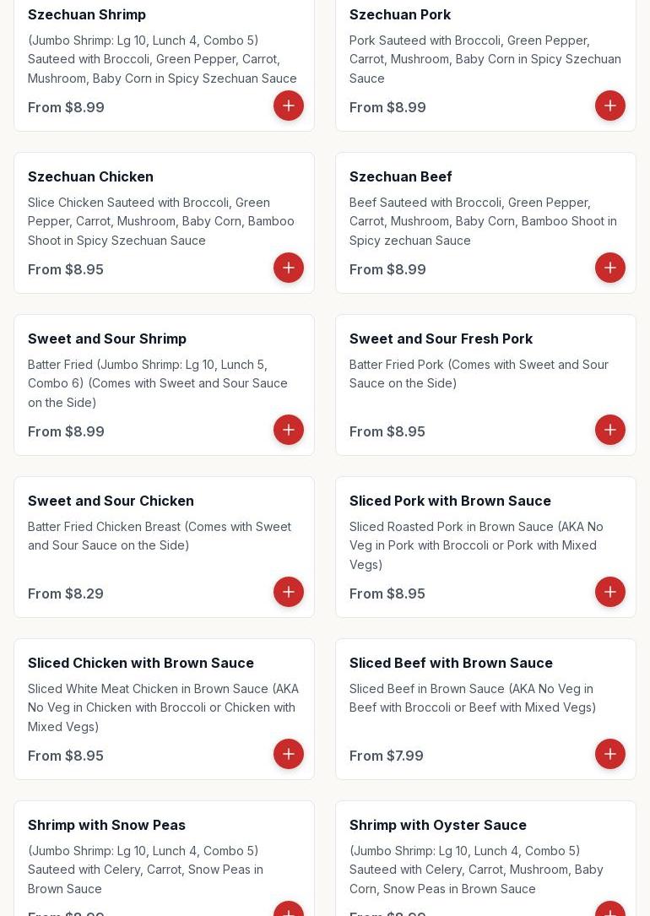Viewport: 650px width, 916px height.
Task: Open the Szechuan Beef item title
Action: 401,176
